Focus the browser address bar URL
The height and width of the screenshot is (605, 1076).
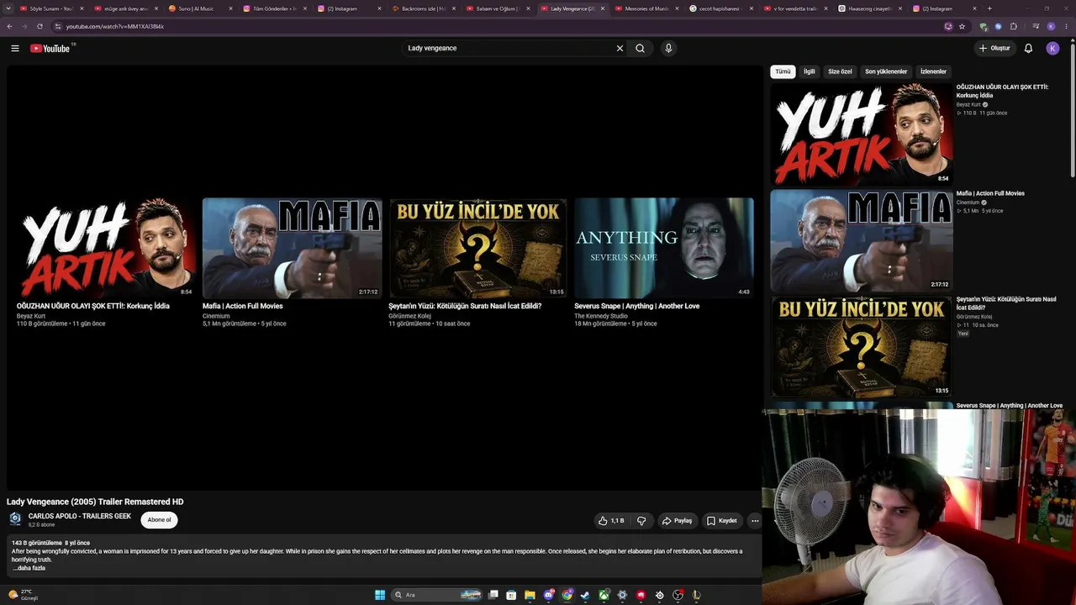pos(115,26)
